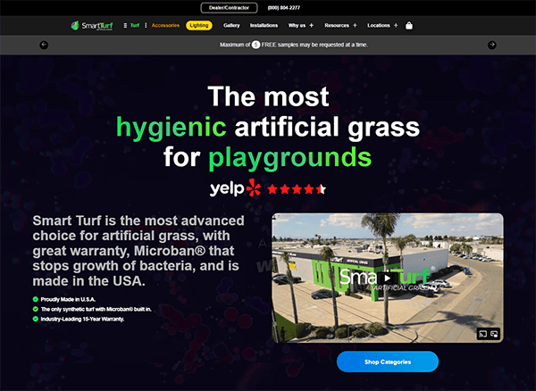Click the picture-in-picture icon on video
The height and width of the screenshot is (391, 536).
[x=494, y=334]
